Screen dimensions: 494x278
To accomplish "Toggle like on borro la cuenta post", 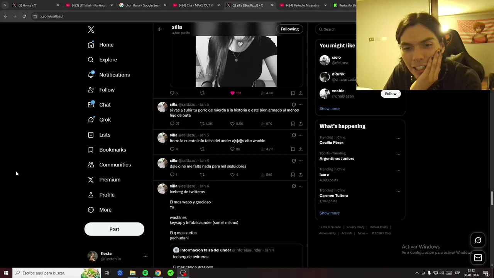I will [x=232, y=149].
